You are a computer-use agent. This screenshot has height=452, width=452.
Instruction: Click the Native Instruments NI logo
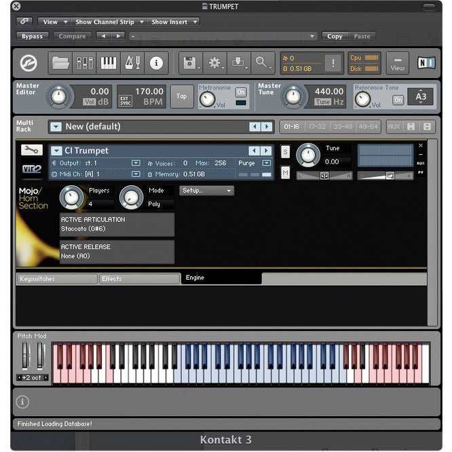(426, 63)
